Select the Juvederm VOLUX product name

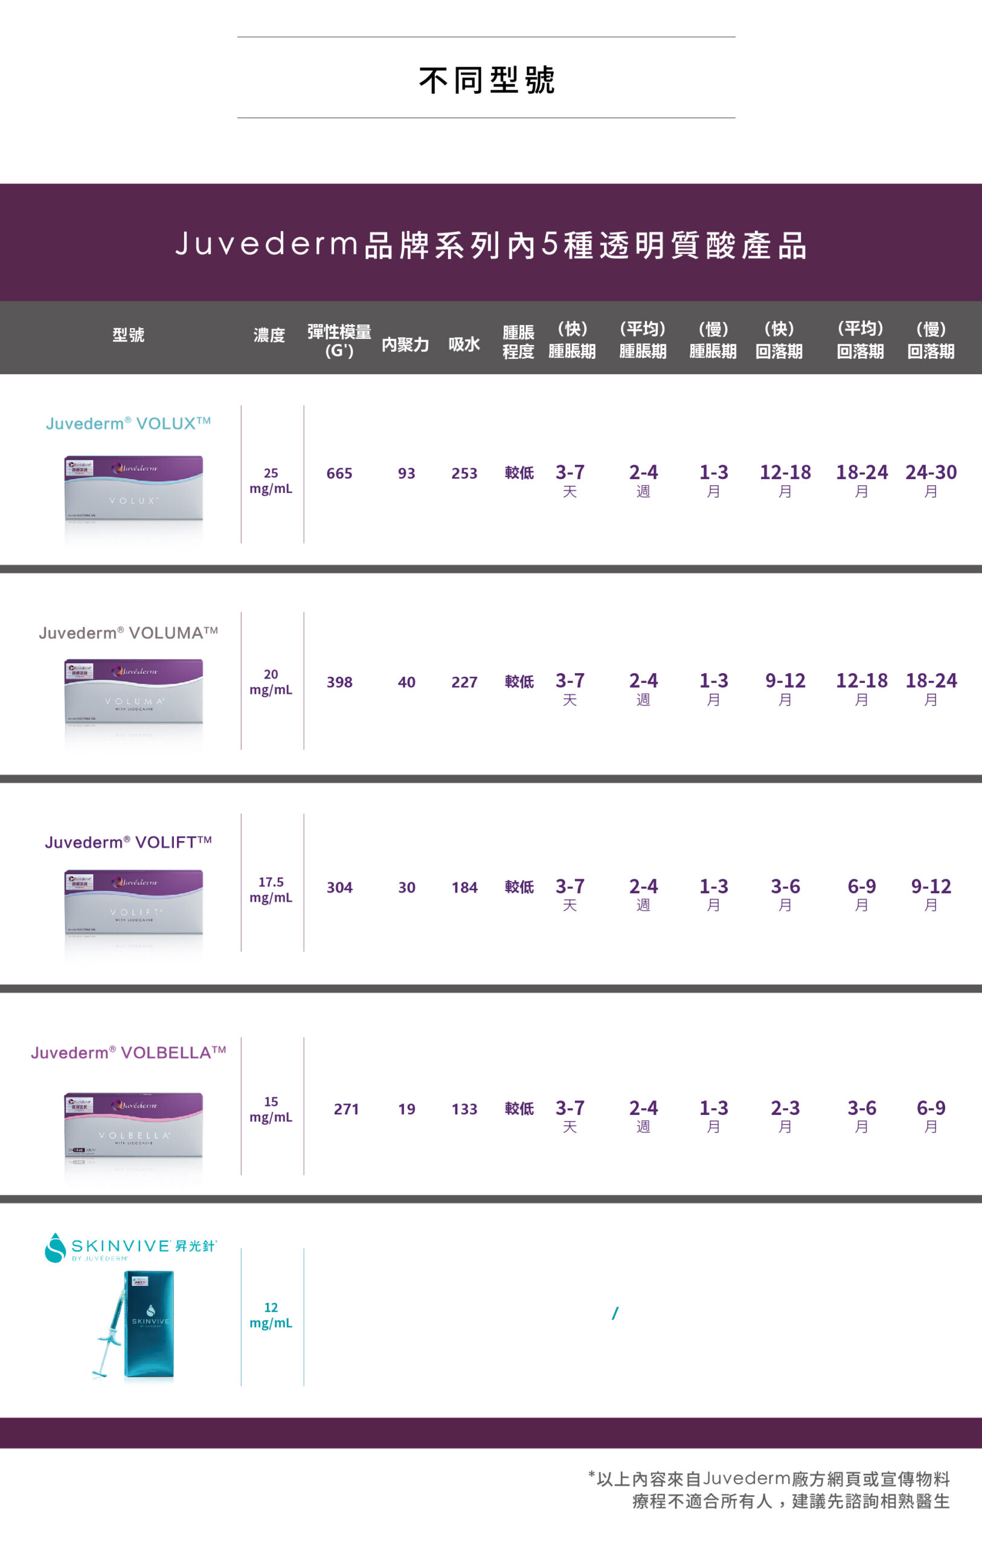tap(129, 424)
